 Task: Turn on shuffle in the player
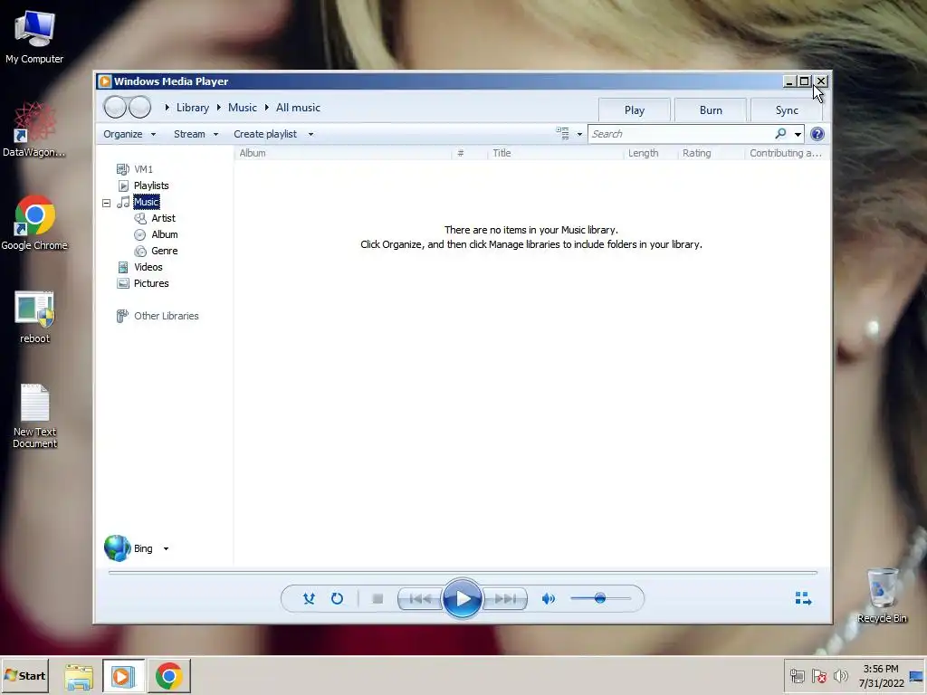(309, 599)
